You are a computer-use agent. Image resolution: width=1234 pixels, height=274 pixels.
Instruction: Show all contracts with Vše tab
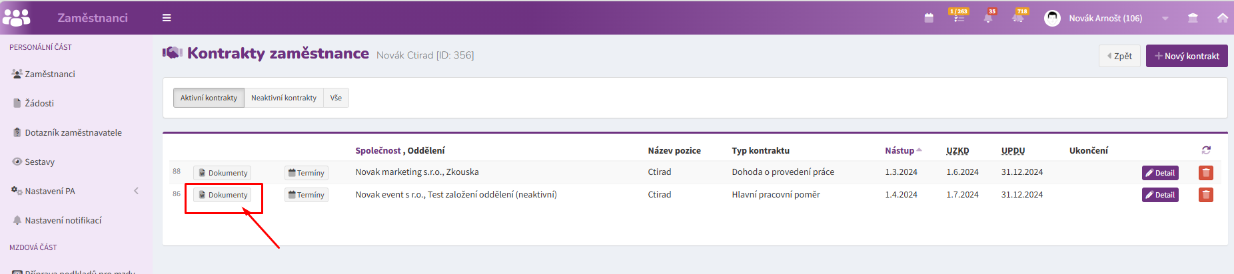(x=336, y=98)
